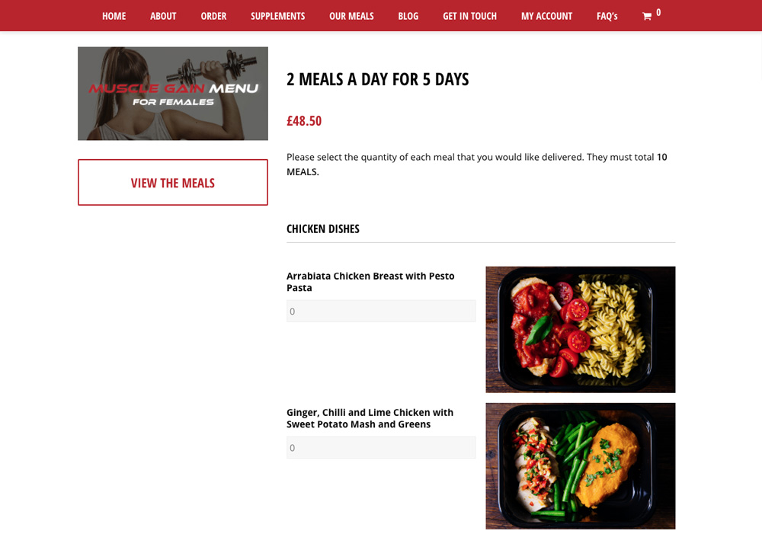
Task: Open the ABOUT menu item
Action: pos(163,16)
